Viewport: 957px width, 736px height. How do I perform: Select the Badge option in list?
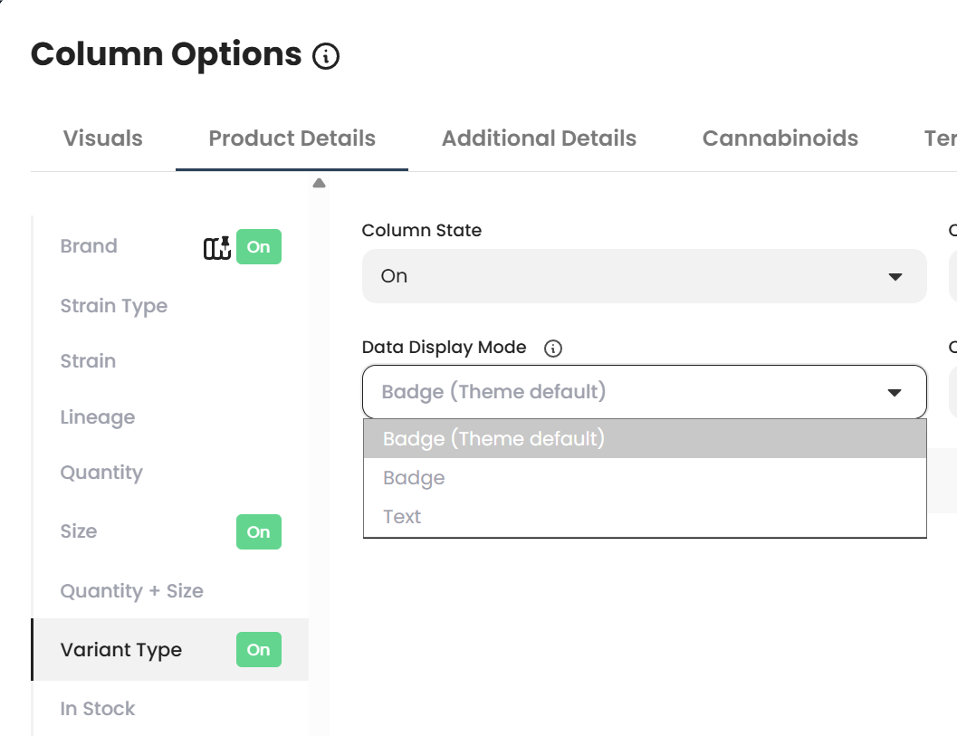coord(415,478)
